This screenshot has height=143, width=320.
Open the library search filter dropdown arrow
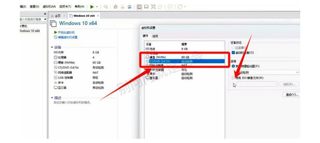point(45,19)
